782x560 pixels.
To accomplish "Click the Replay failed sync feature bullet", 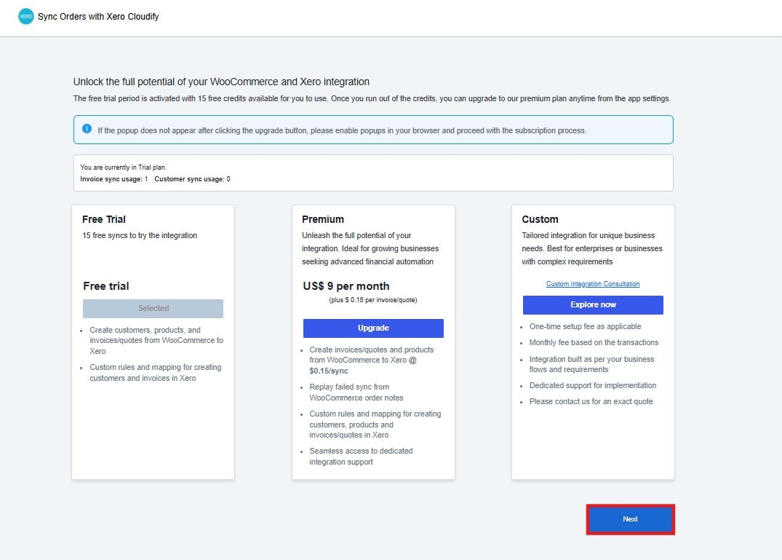I will point(356,393).
